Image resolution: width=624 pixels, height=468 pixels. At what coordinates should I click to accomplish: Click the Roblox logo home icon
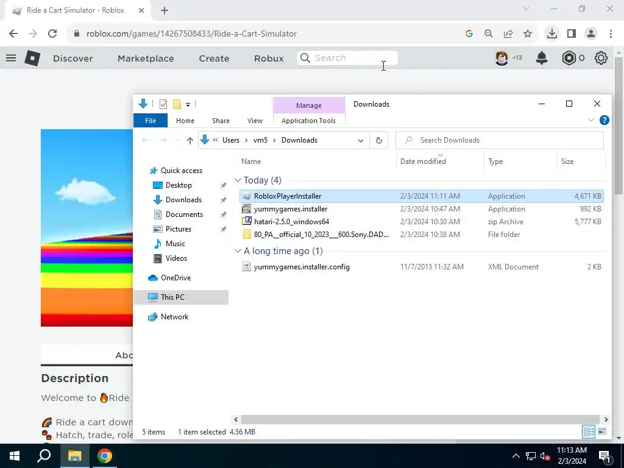point(32,58)
